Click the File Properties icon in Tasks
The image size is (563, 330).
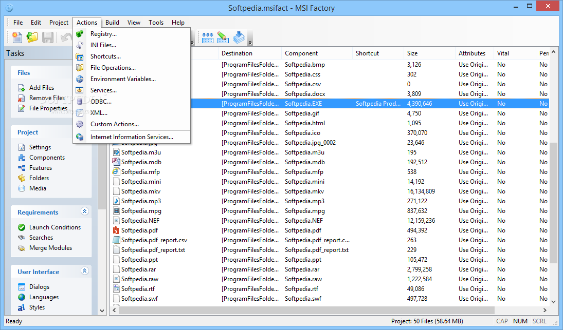tap(22, 108)
